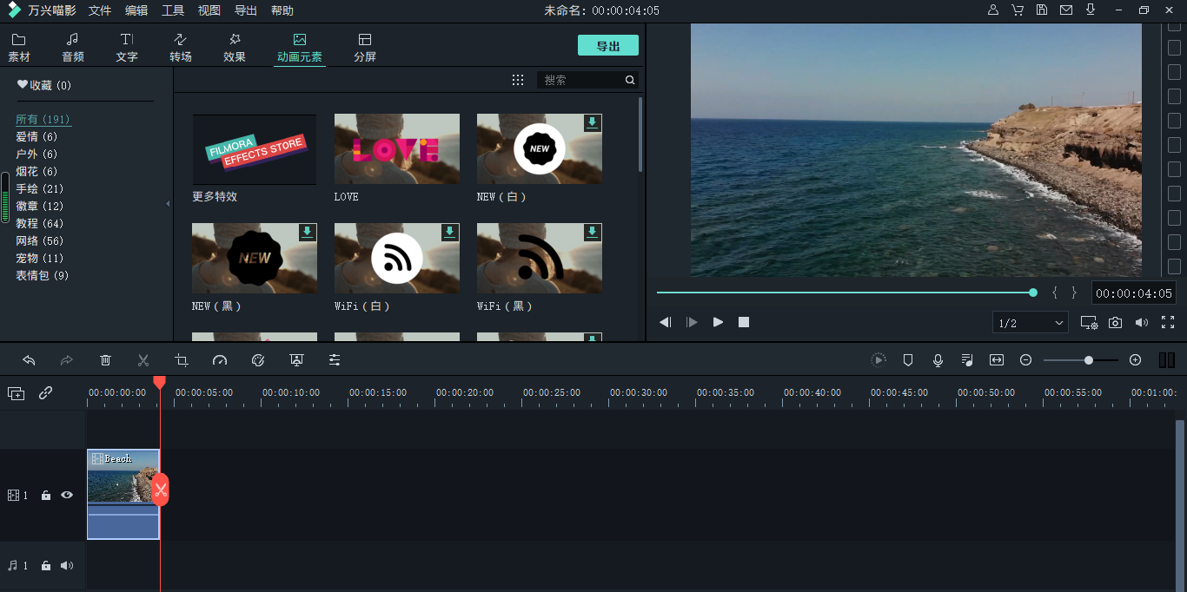Click the trash delete icon
This screenshot has height=592, width=1187.
tap(105, 360)
